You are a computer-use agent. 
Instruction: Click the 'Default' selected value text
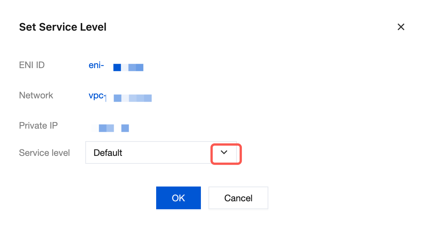click(108, 153)
